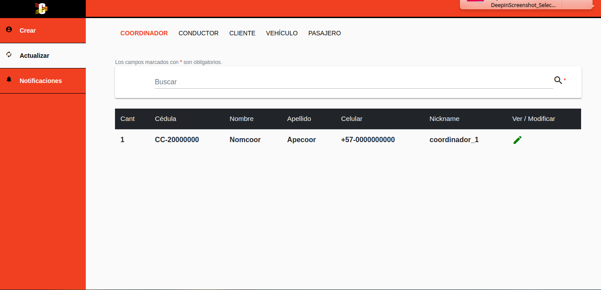This screenshot has width=601, height=290.
Task: Click the Ver / Modificar column header
Action: pyautogui.click(x=533, y=119)
